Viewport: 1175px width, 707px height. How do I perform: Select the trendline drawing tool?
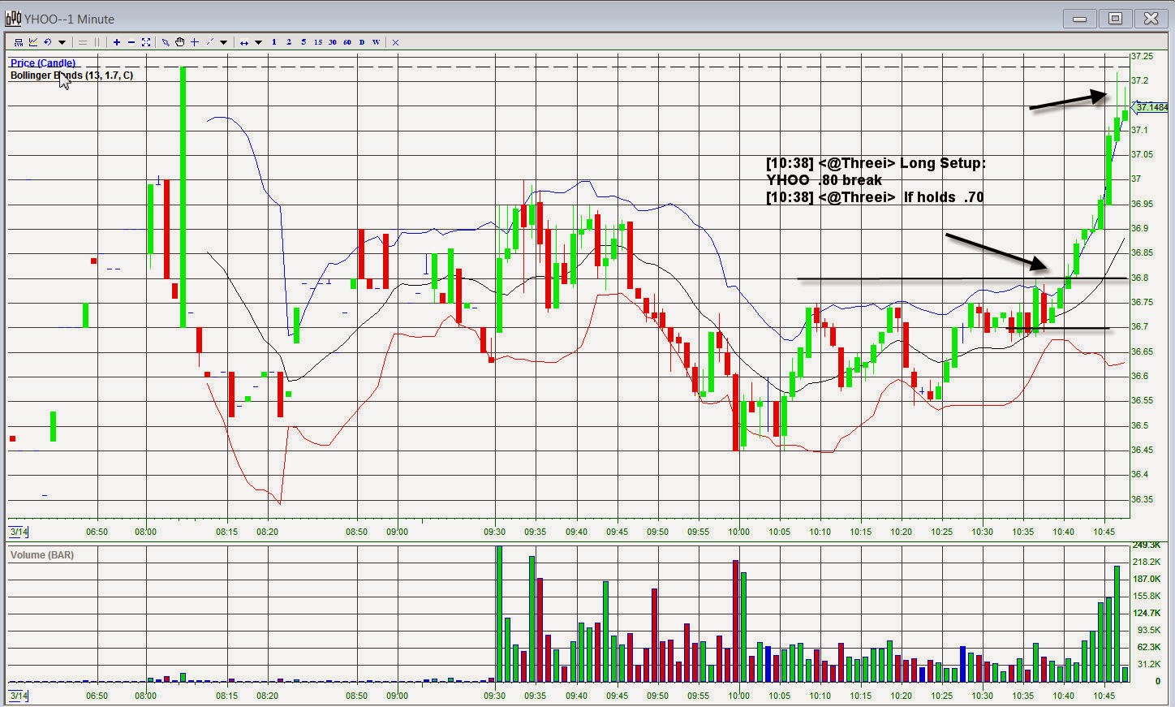click(x=209, y=42)
